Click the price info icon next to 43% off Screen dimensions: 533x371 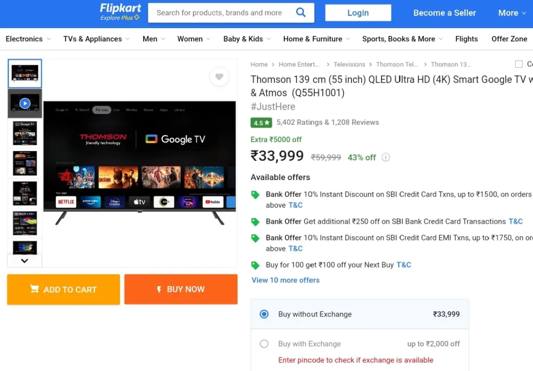[386, 157]
